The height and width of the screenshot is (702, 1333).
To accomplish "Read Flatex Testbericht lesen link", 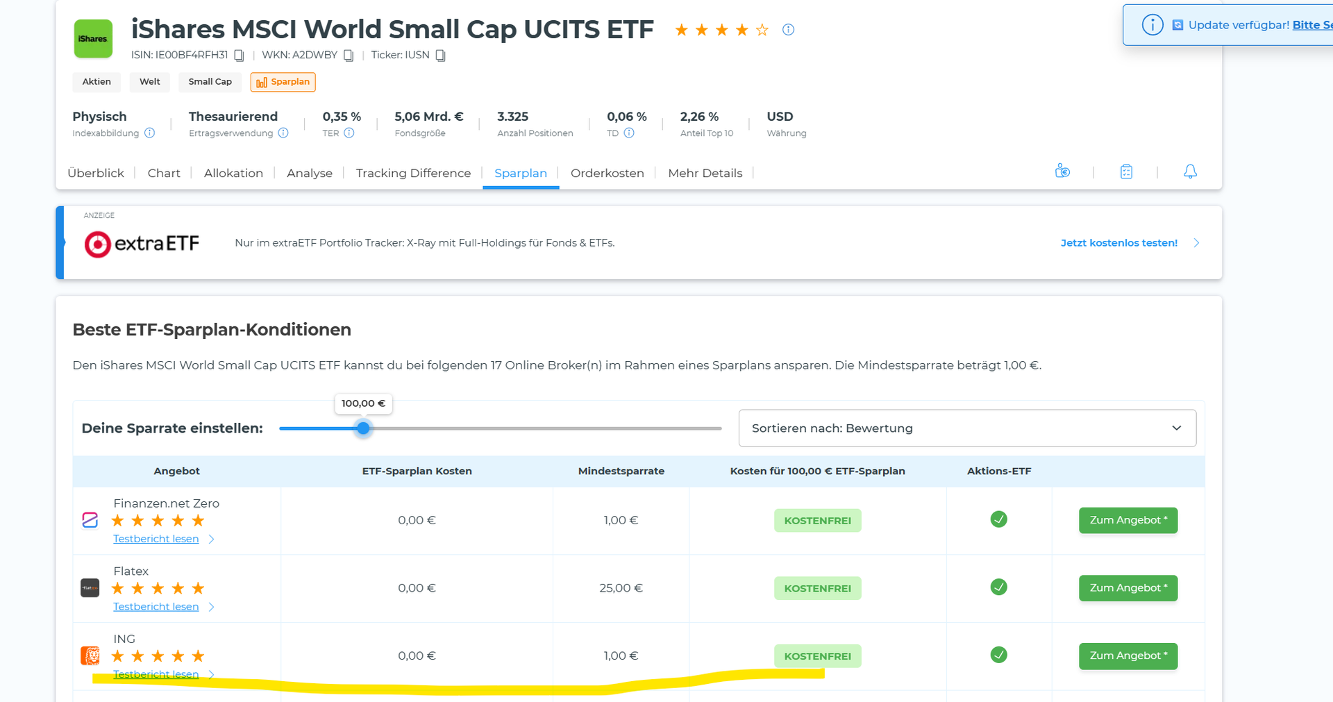I will (156, 607).
